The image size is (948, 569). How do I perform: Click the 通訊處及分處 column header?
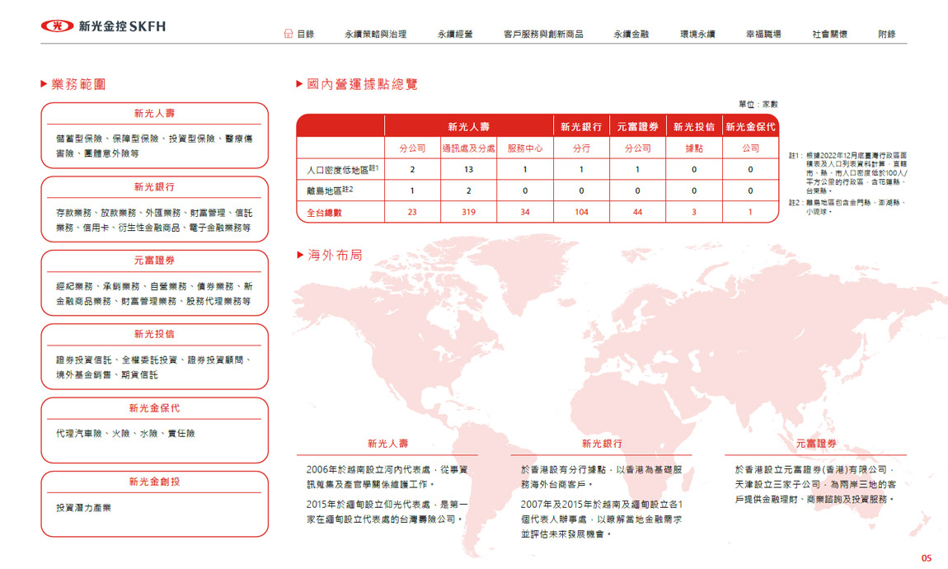(x=468, y=149)
